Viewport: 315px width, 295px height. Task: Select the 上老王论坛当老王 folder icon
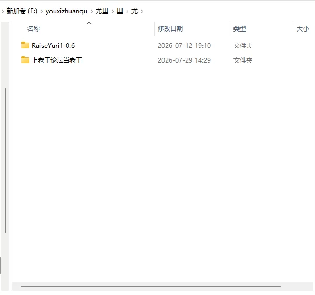tap(25, 60)
